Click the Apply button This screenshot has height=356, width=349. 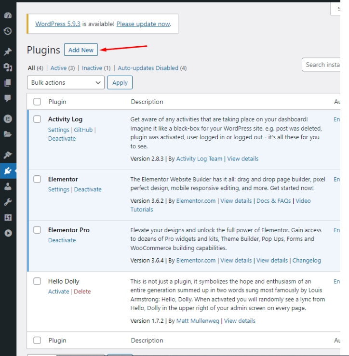[120, 82]
